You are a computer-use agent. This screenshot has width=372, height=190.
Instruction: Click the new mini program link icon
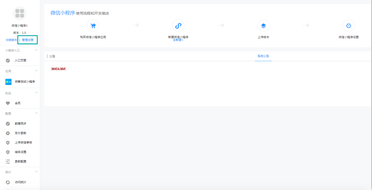pos(178,25)
